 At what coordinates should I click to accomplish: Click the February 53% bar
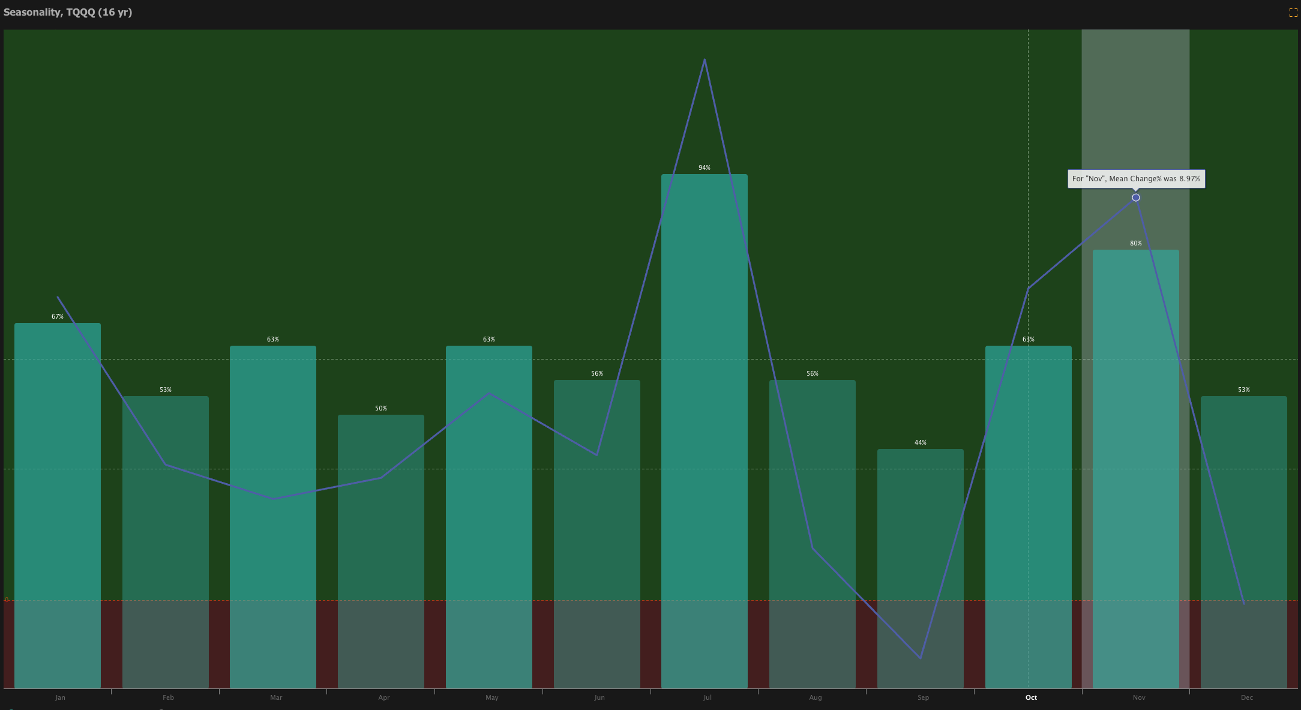(x=166, y=528)
